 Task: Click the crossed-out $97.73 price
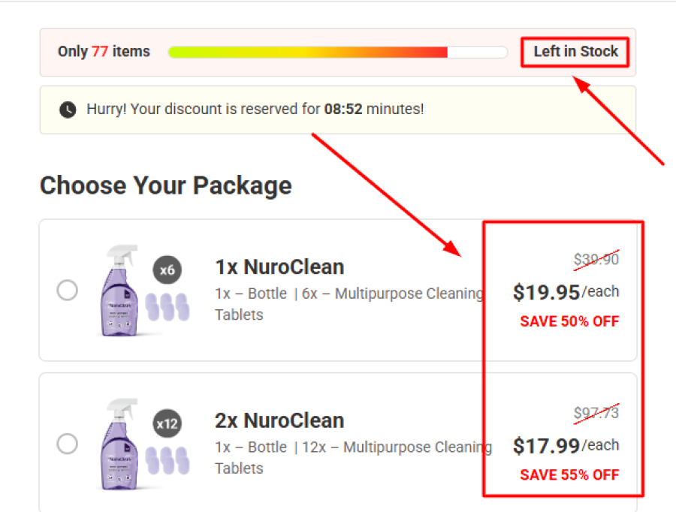pyautogui.click(x=596, y=413)
